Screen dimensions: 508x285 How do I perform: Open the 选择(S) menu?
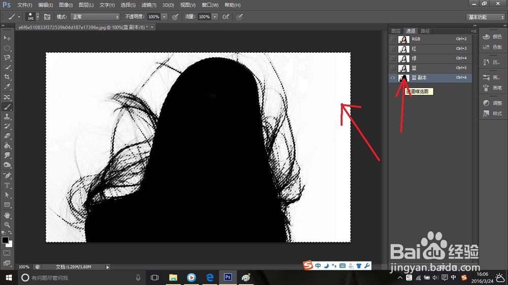point(128,5)
